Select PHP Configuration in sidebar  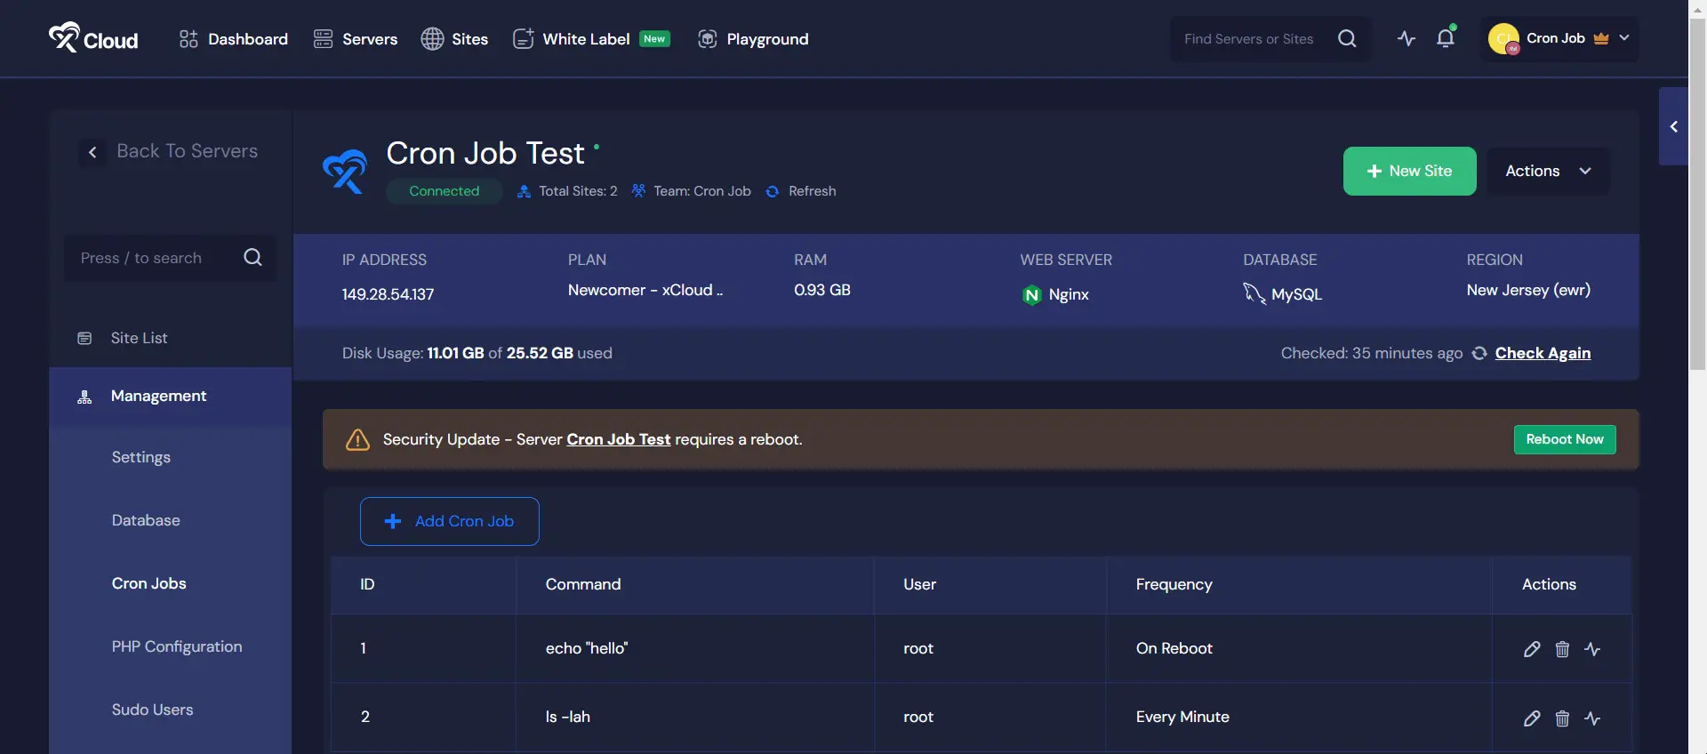click(x=177, y=646)
